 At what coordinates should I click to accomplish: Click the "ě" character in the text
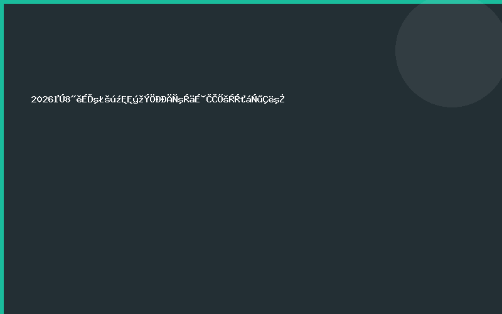pyautogui.click(x=78, y=99)
